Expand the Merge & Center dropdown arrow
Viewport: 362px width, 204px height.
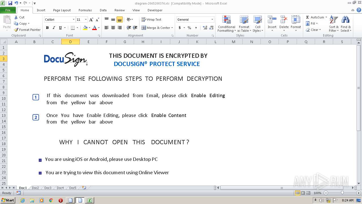pyautogui.click(x=172, y=28)
